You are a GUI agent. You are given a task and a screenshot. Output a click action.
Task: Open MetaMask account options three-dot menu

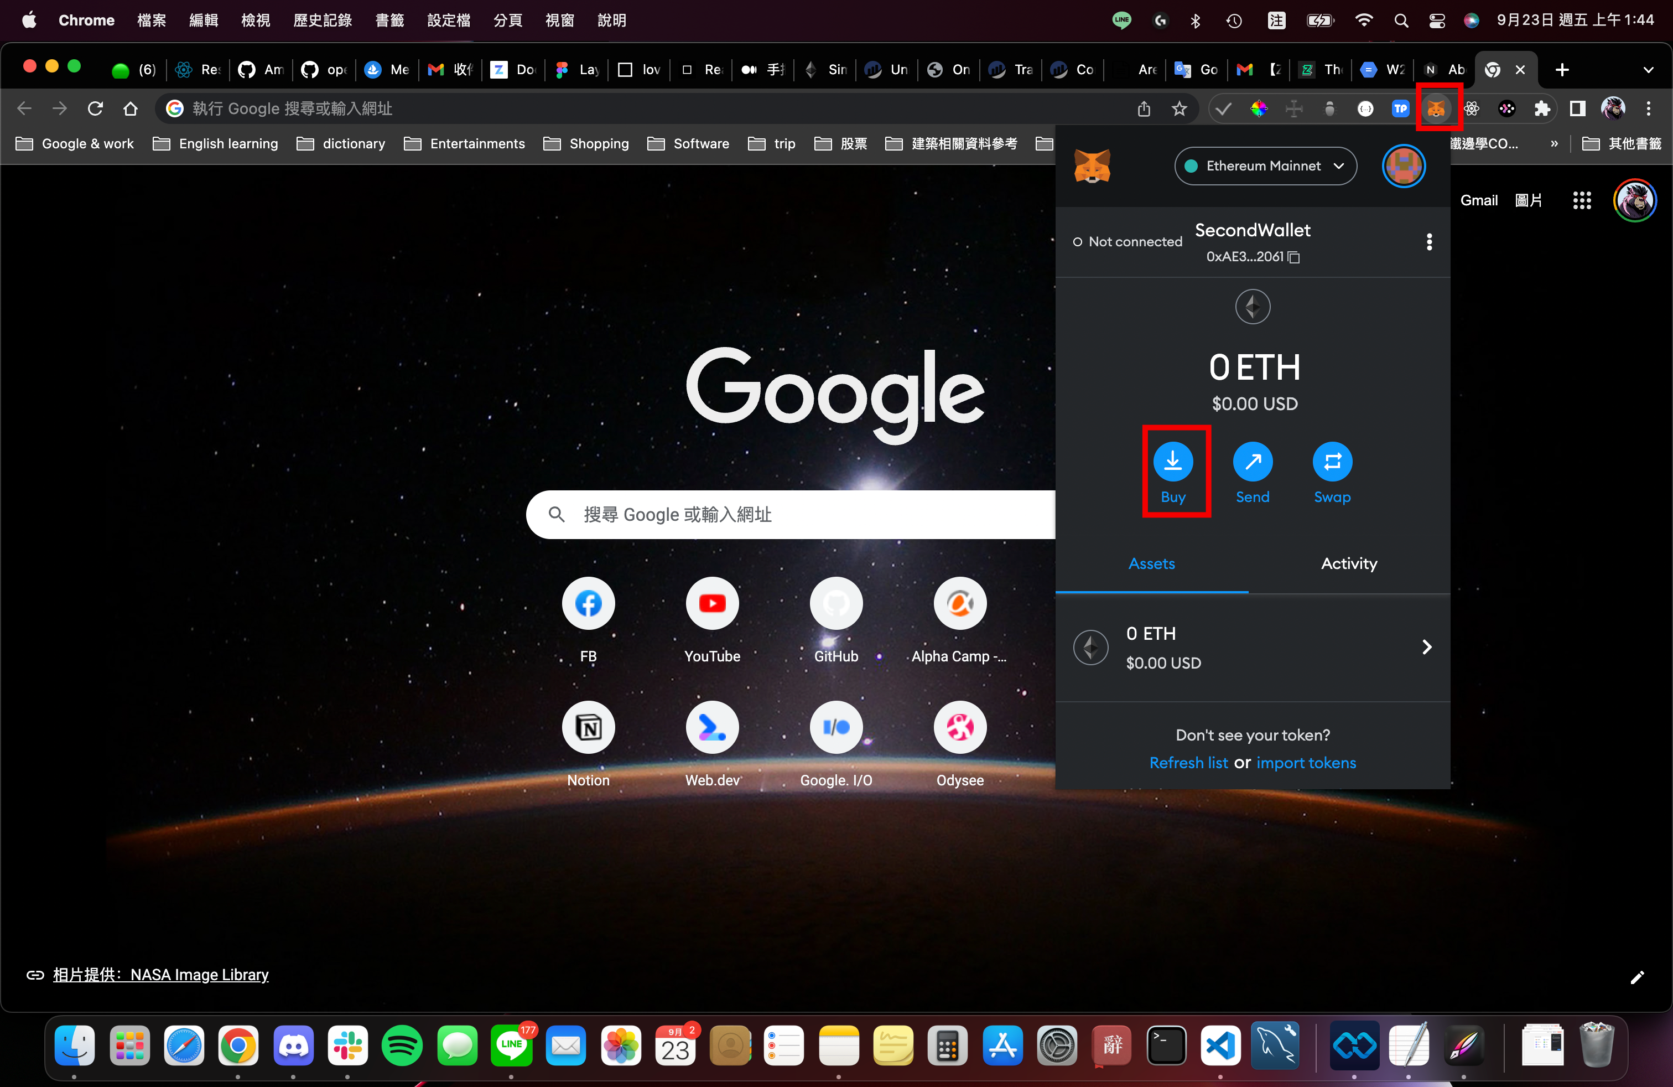click(x=1428, y=242)
